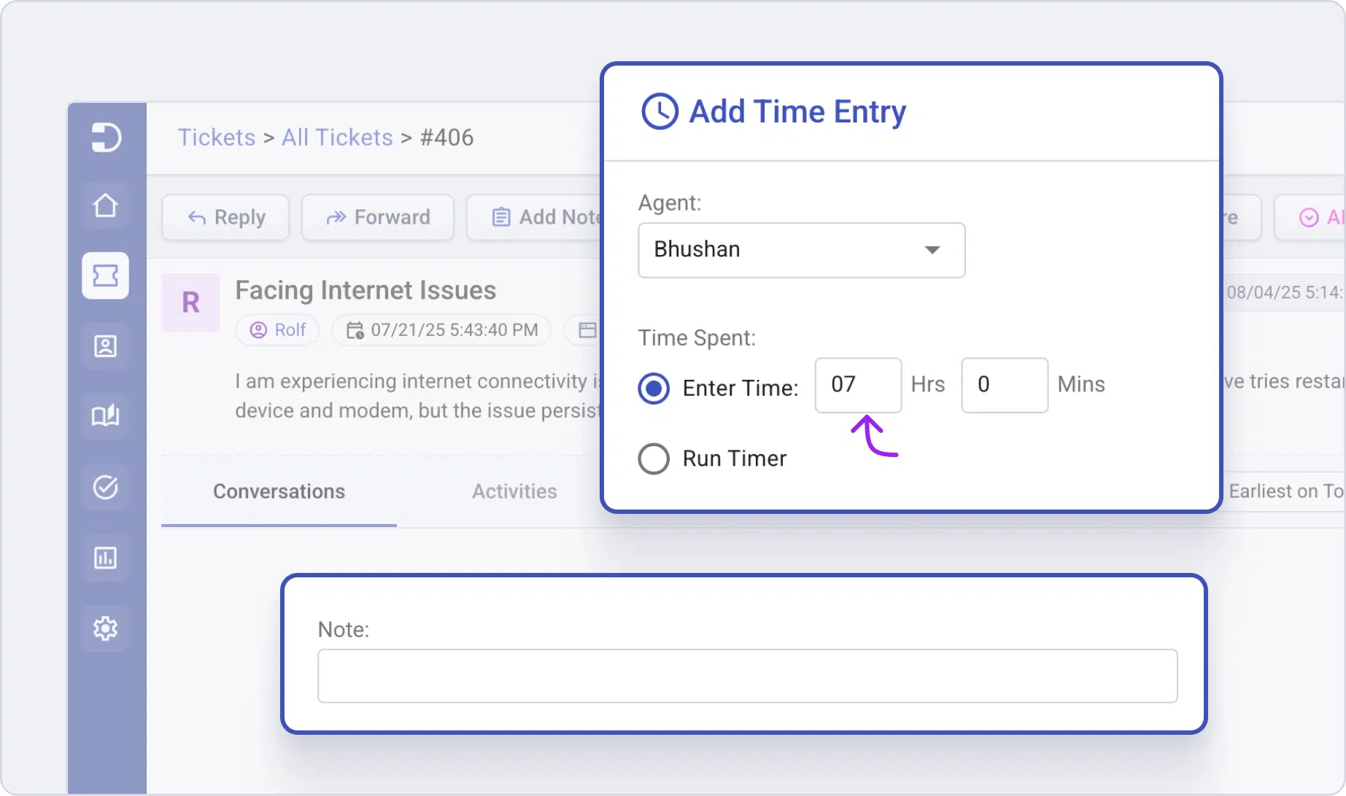Switch to the Activities tab
The width and height of the screenshot is (1346, 796).
(x=514, y=491)
